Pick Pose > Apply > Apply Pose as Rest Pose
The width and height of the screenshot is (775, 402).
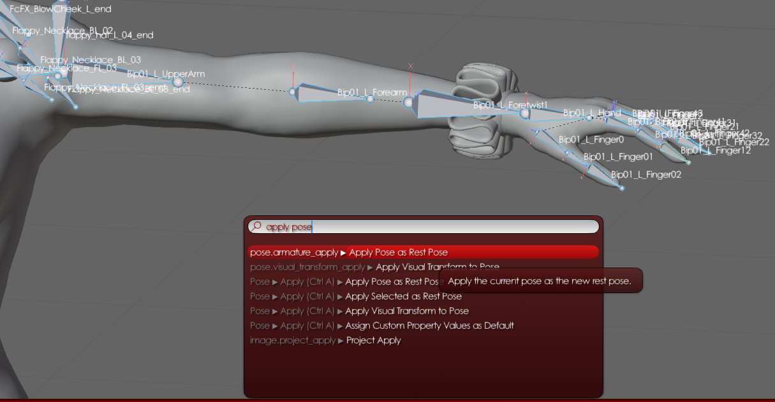pos(347,282)
